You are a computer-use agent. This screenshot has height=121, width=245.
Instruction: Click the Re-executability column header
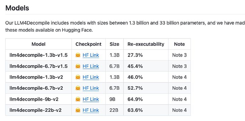pyautogui.click(x=146, y=44)
